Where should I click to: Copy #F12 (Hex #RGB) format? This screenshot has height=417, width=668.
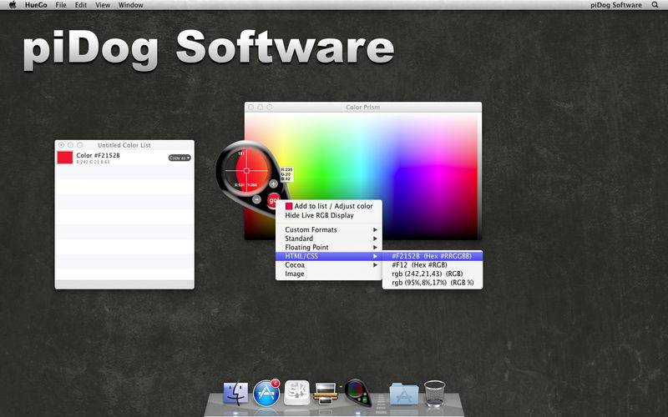pos(433,265)
